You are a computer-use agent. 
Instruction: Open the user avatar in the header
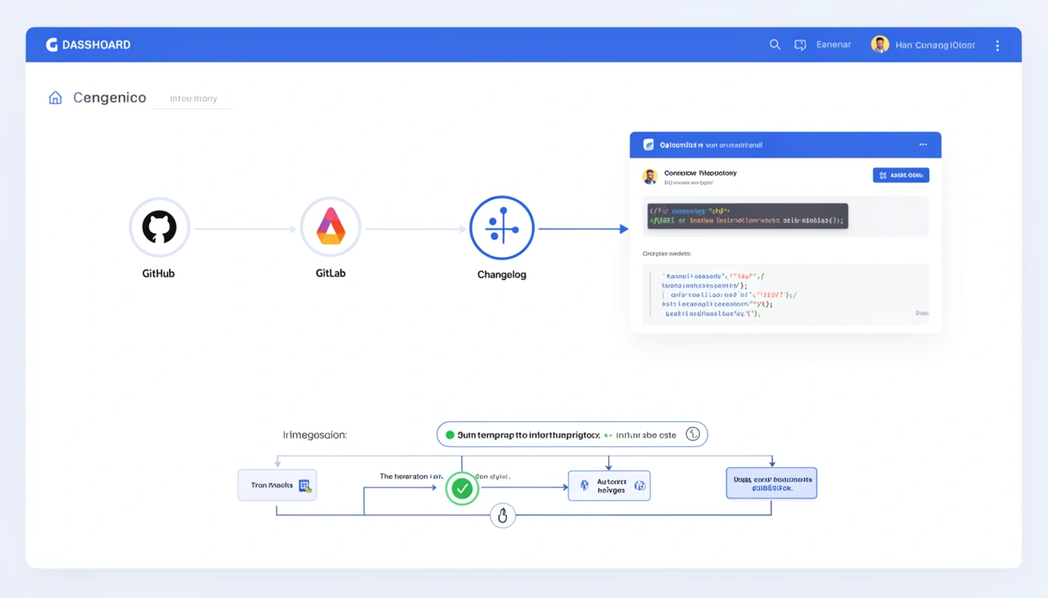(x=880, y=44)
